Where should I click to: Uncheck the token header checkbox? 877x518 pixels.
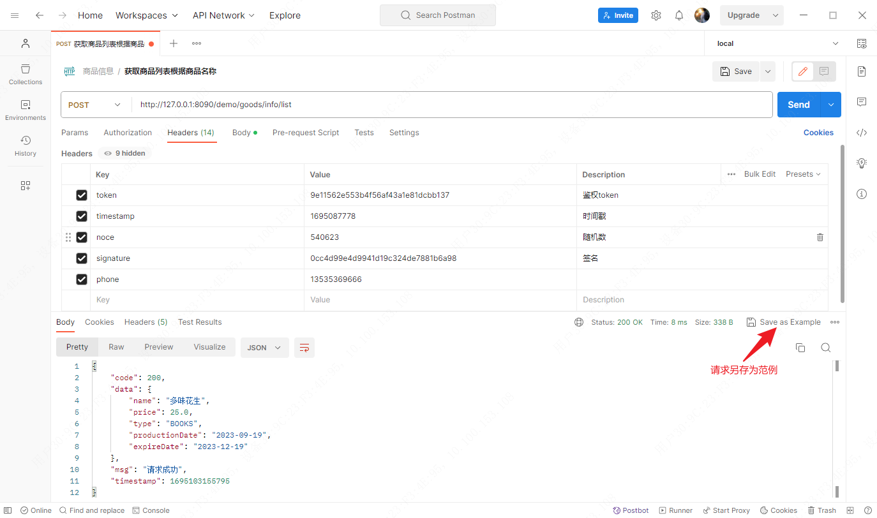pyautogui.click(x=82, y=195)
